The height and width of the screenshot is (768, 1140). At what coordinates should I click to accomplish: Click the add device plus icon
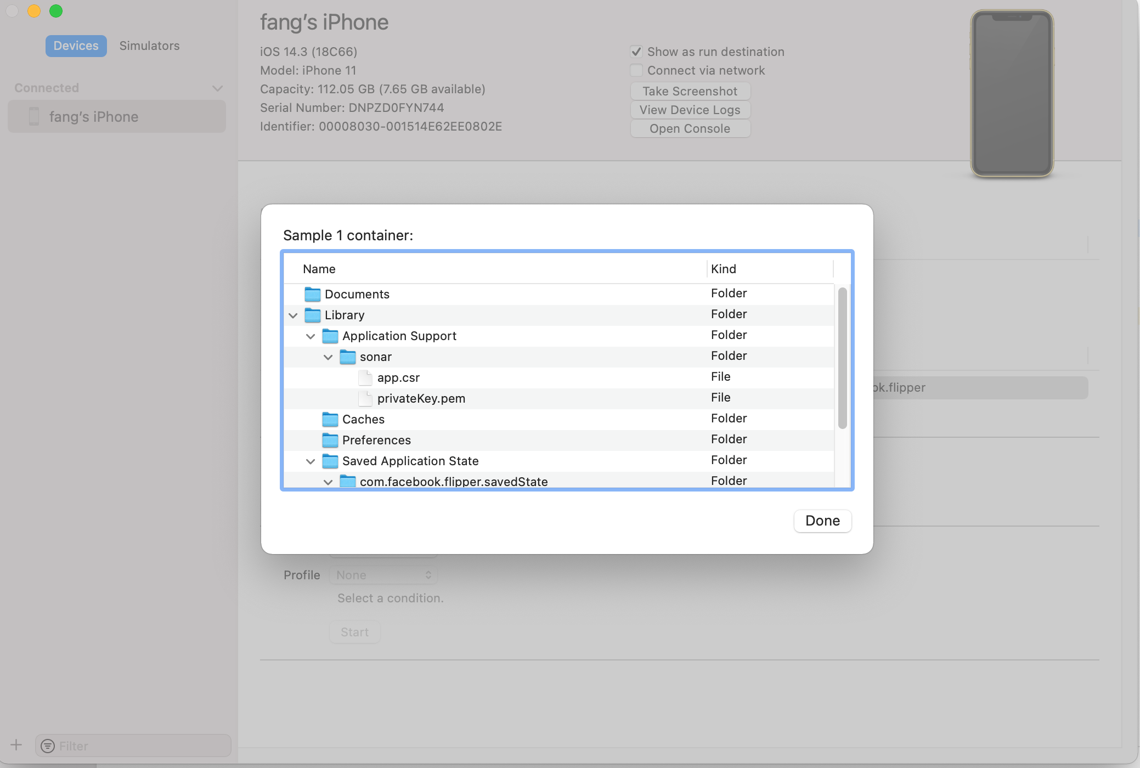tap(16, 745)
